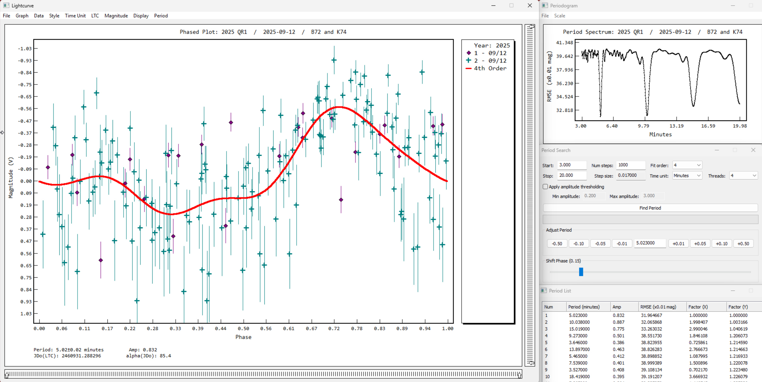Decrease period by 0.05
Screen dimensions: 762x382
[x=600, y=244]
